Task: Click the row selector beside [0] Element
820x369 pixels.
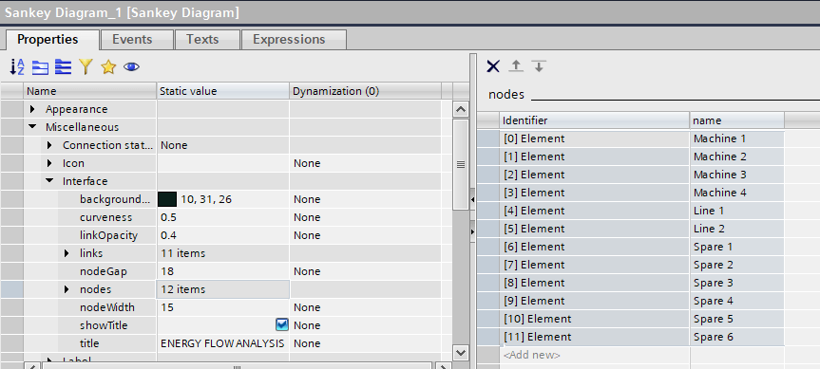Action: click(x=488, y=138)
